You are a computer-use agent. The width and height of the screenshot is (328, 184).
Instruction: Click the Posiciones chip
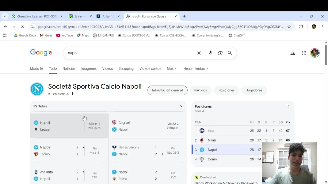click(x=227, y=90)
